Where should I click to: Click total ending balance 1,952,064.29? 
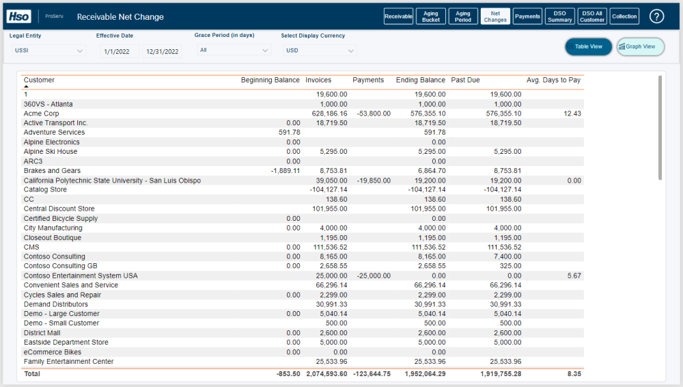coord(425,374)
